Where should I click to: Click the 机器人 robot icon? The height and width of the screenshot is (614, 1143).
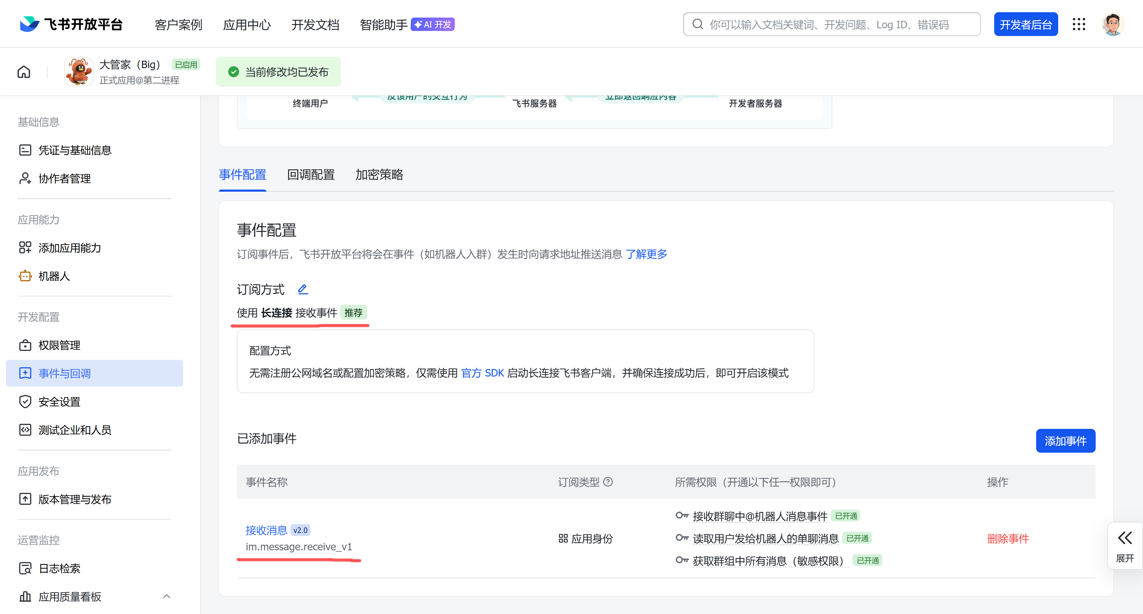coord(25,276)
